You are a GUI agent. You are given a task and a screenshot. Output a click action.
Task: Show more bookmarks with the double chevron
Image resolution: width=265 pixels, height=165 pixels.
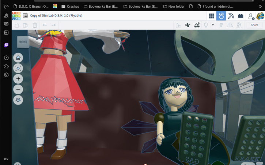click(260, 7)
